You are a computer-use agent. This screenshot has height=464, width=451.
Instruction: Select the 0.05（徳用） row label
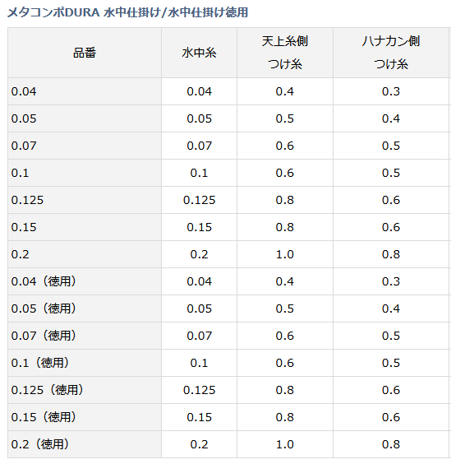coord(85,309)
